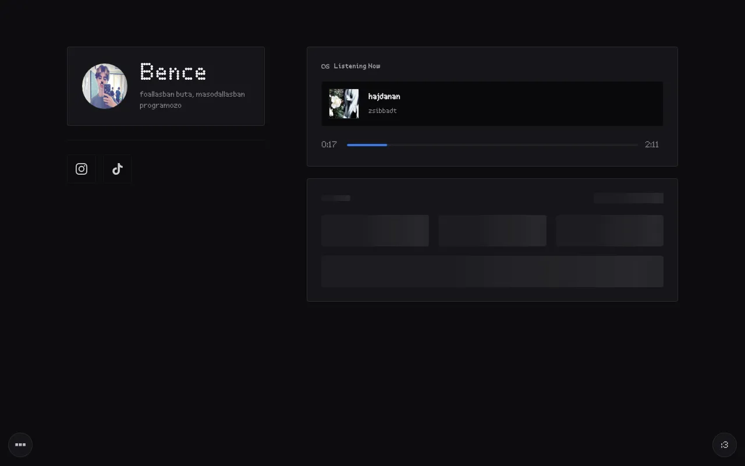The height and width of the screenshot is (466, 745).
Task: Click the three-dot menu button
Action: [20, 444]
